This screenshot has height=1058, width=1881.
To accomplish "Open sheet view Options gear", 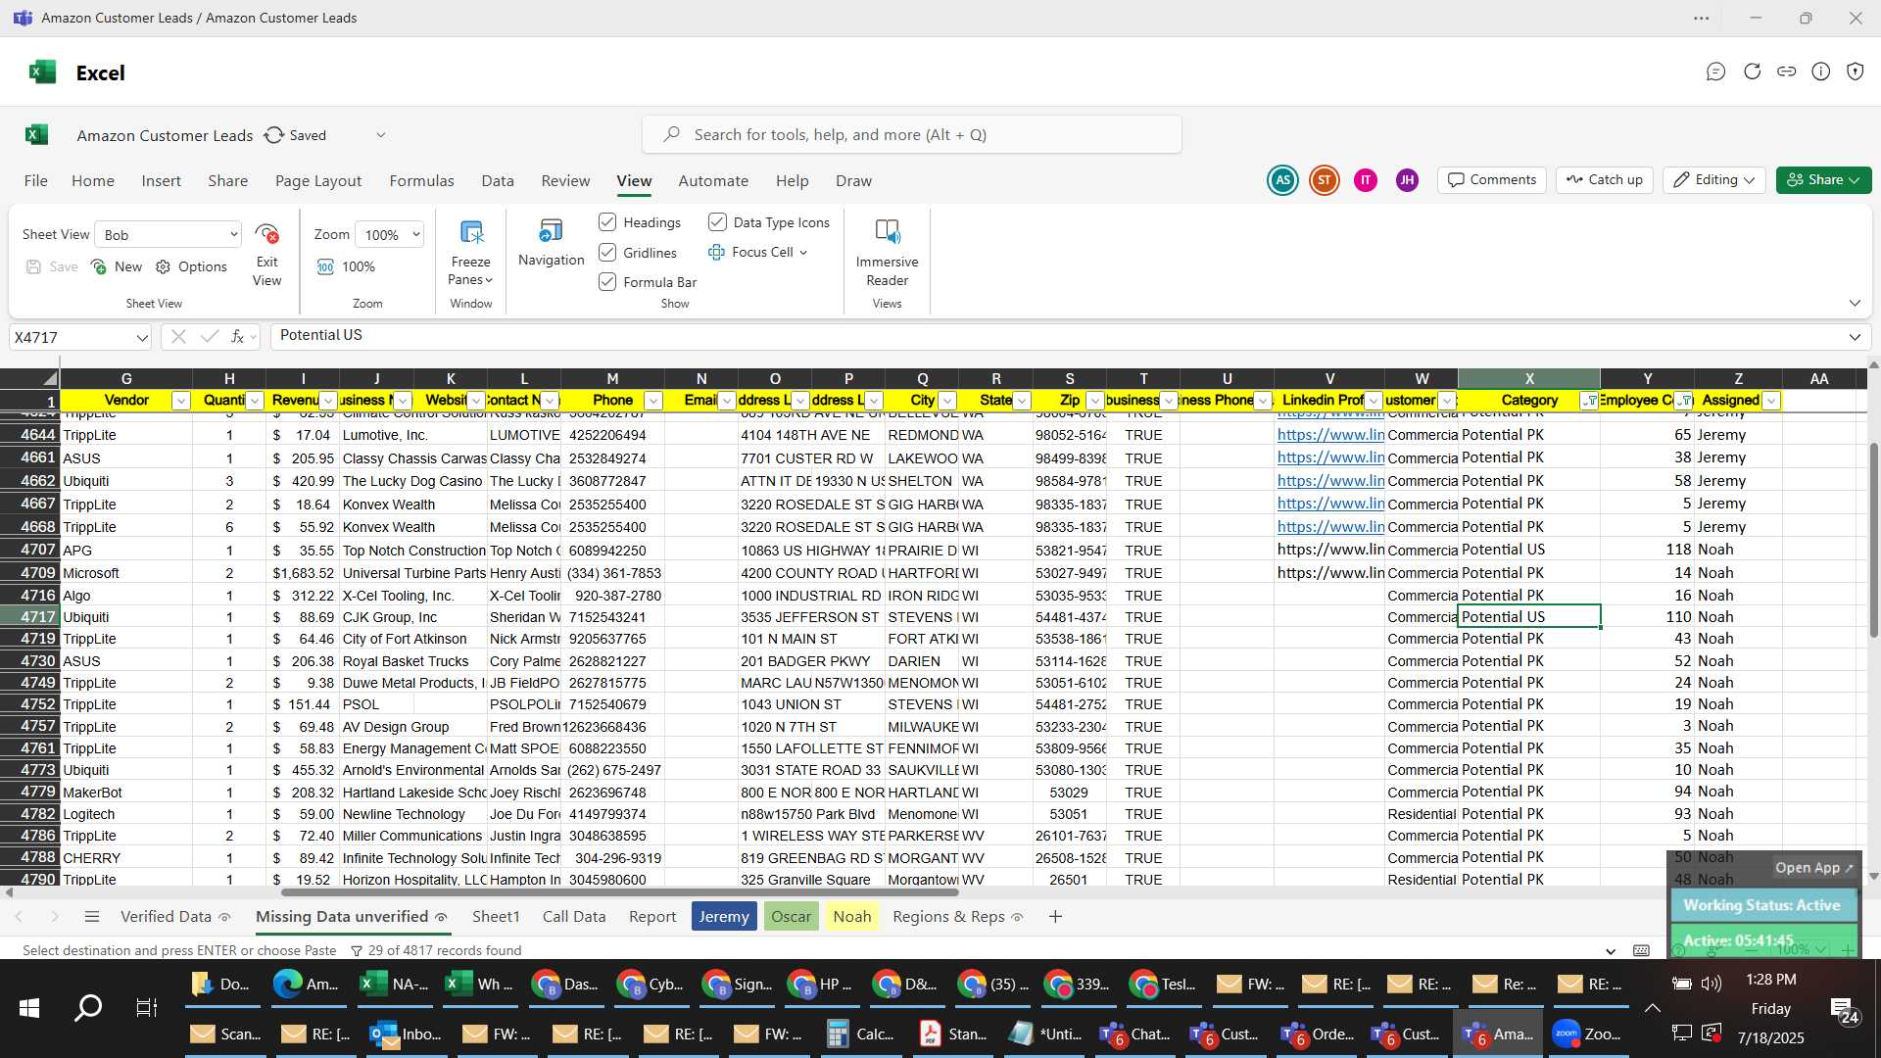I will [x=163, y=266].
